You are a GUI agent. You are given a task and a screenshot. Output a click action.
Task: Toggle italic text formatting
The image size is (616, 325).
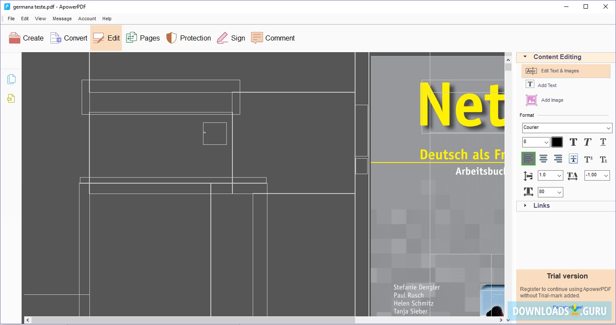click(x=588, y=142)
